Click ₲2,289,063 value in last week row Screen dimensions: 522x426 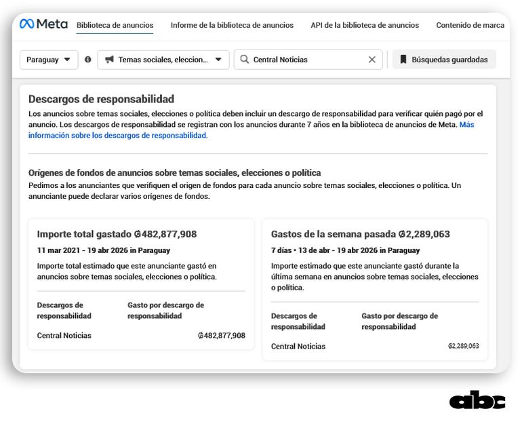tap(464, 346)
